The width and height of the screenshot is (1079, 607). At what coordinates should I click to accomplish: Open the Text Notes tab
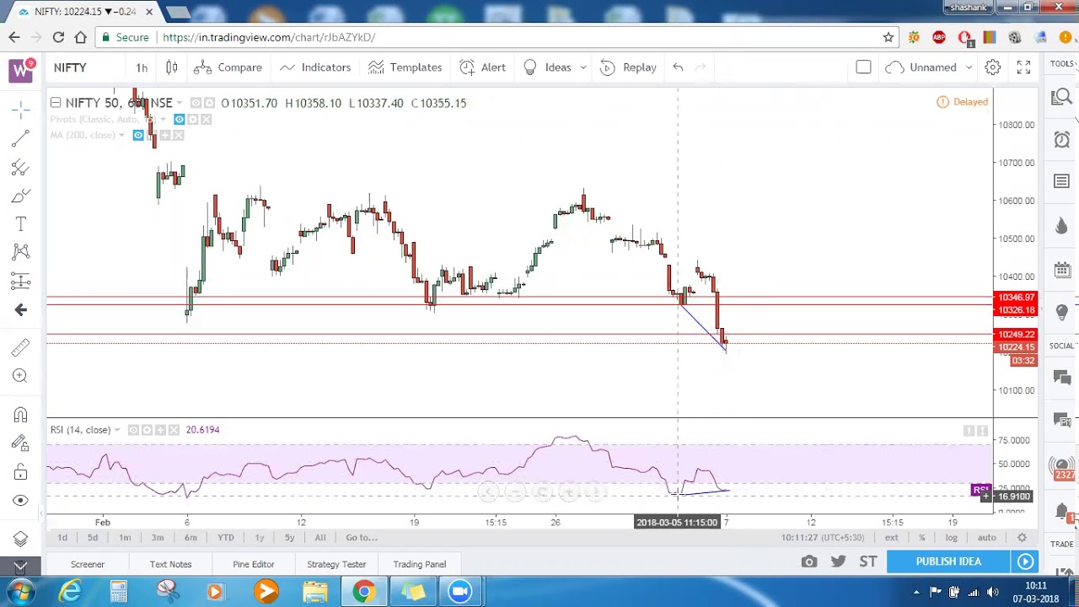pyautogui.click(x=171, y=564)
